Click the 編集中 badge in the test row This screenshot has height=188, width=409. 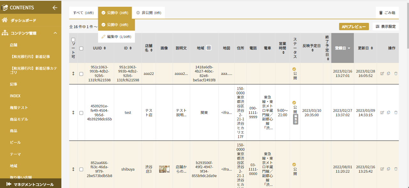[296, 119]
